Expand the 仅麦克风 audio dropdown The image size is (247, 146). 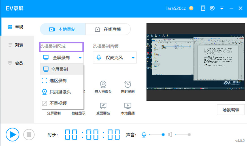coord(115,58)
